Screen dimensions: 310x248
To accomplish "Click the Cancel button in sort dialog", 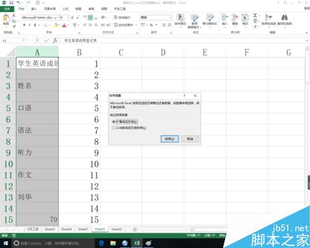I will (190, 139).
